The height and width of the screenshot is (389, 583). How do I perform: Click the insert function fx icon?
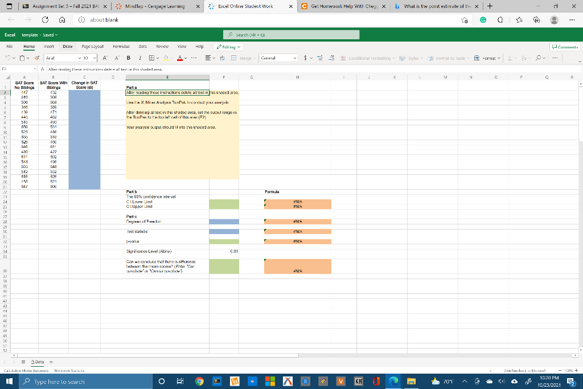(43, 69)
